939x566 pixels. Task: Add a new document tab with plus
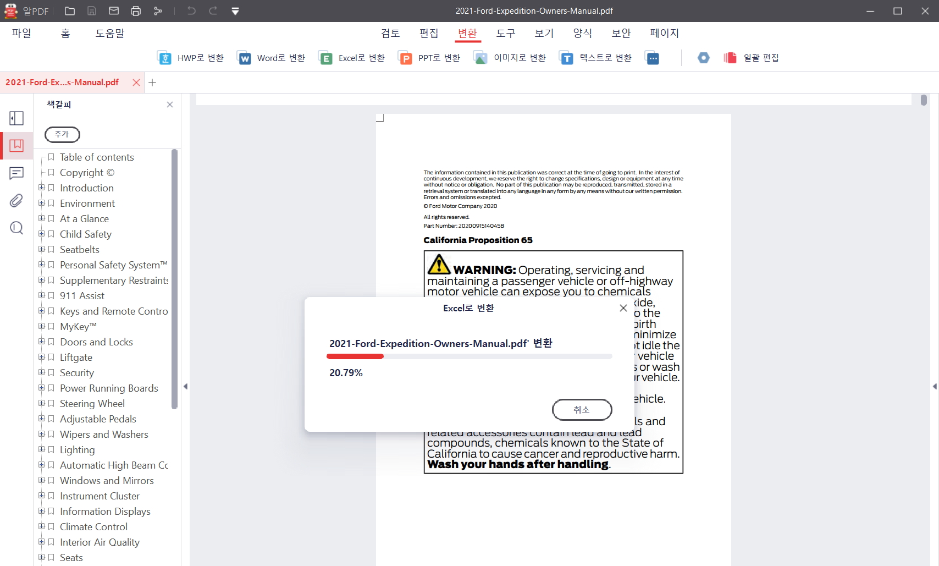coord(152,83)
